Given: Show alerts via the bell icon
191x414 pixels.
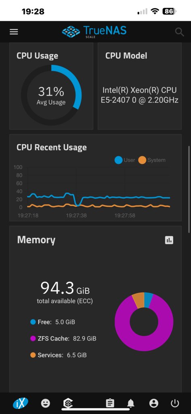Looking at the screenshot, I should [x=131, y=403].
